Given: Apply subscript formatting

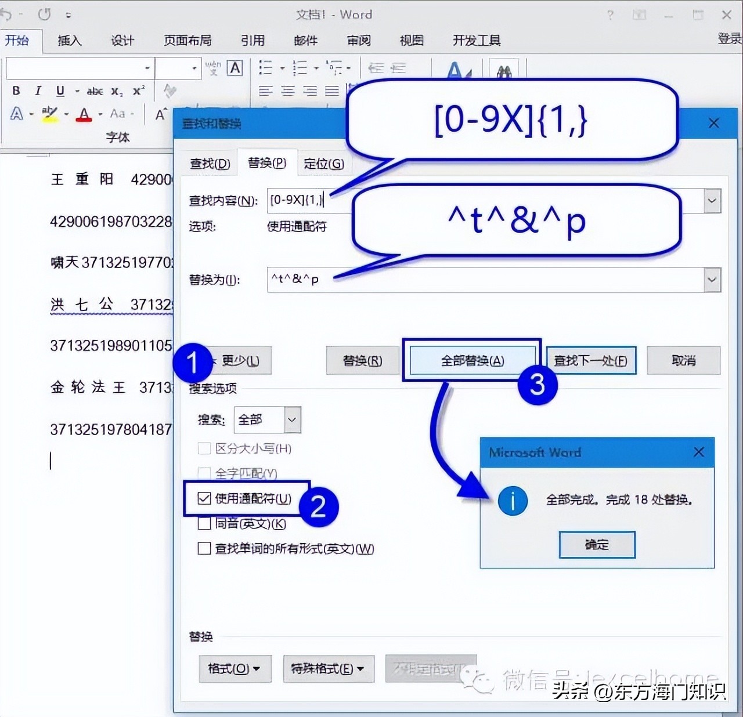Looking at the screenshot, I should [116, 91].
